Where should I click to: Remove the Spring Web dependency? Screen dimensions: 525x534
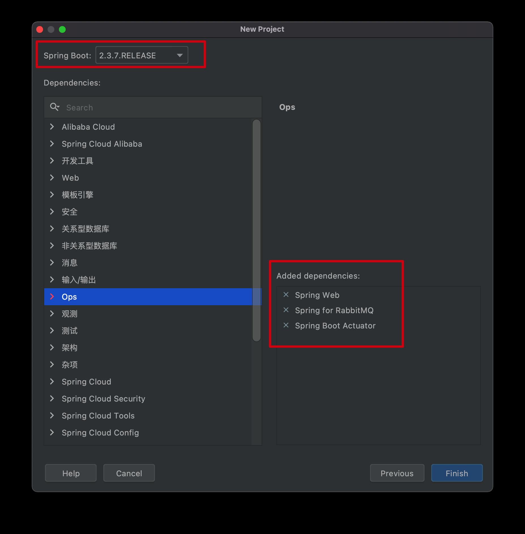286,295
